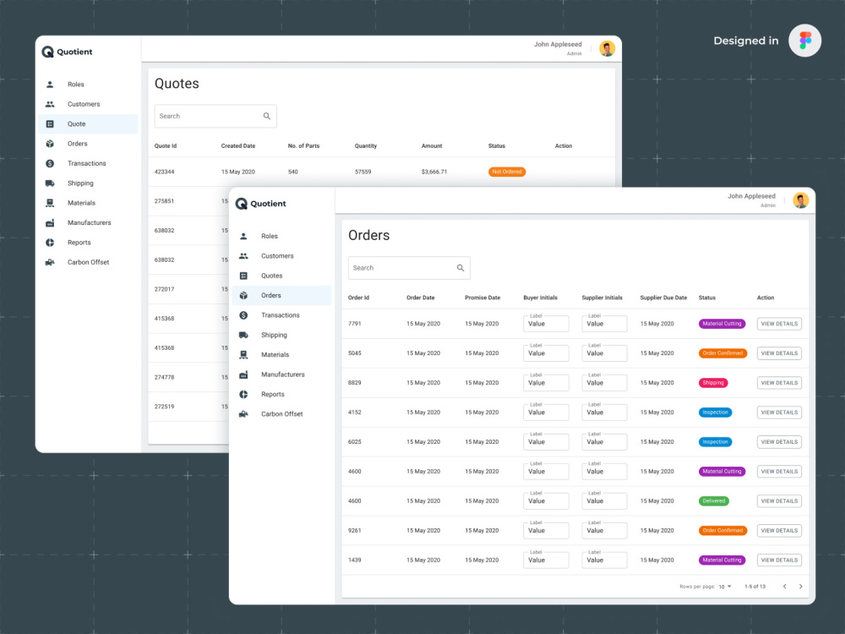
Task: Click Reports pie icon in Orders window sidebar
Action: point(243,395)
